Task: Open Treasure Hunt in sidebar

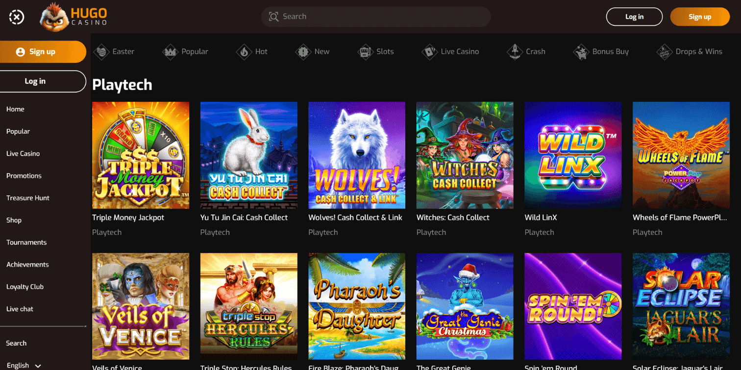Action: pyautogui.click(x=28, y=198)
